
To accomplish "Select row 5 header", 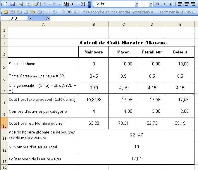I will coord(4,64).
